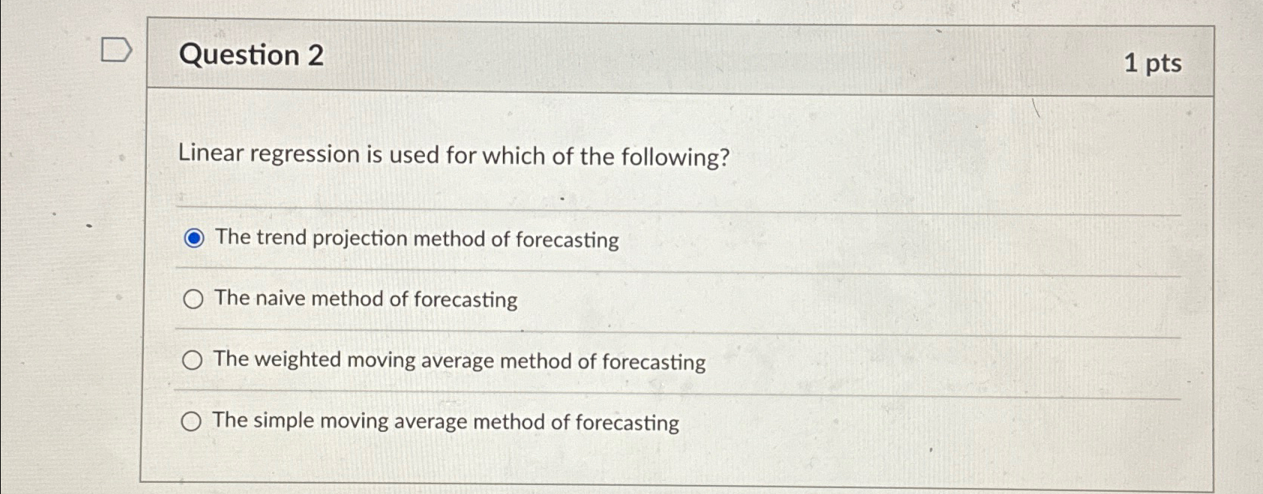Image resolution: width=1263 pixels, height=494 pixels.
Task: Select radio button for weighted moving average method
Action: pyautogui.click(x=193, y=360)
